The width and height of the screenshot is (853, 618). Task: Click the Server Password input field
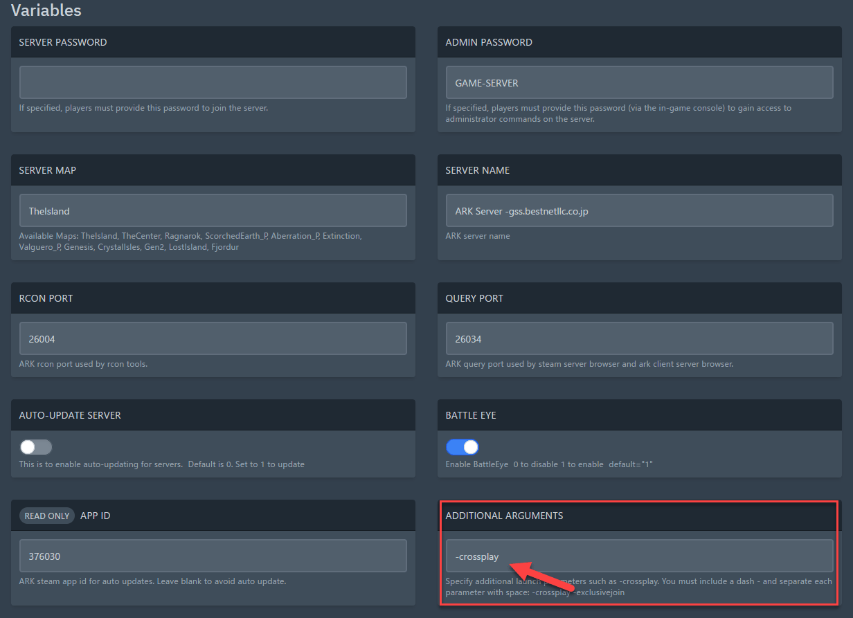tap(213, 82)
